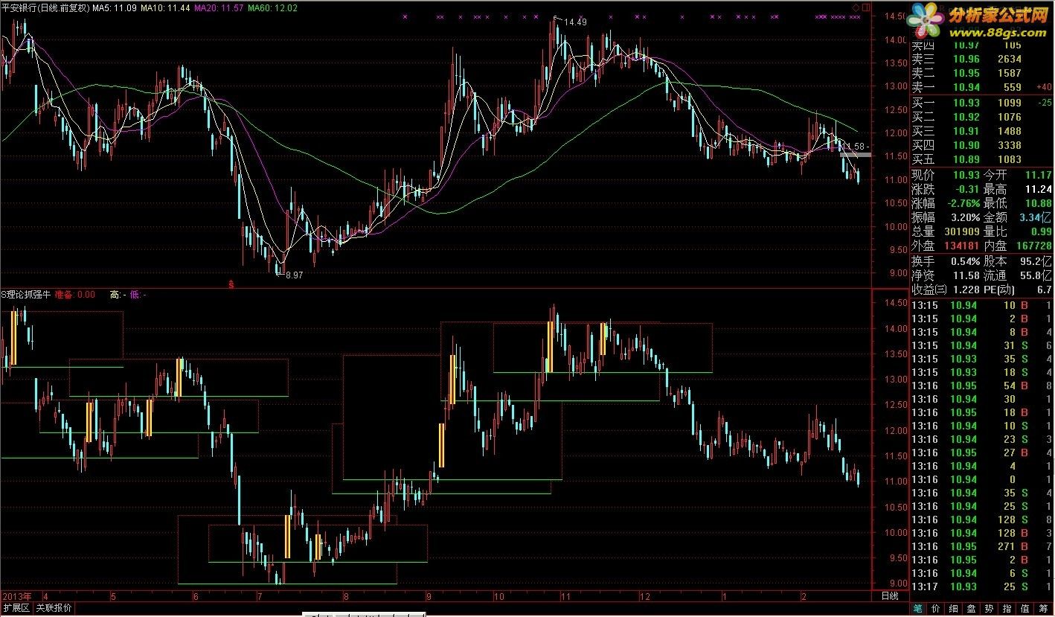Click the 股本 95.2亿 value
Screen dimensions: 1055x617
1036,261
